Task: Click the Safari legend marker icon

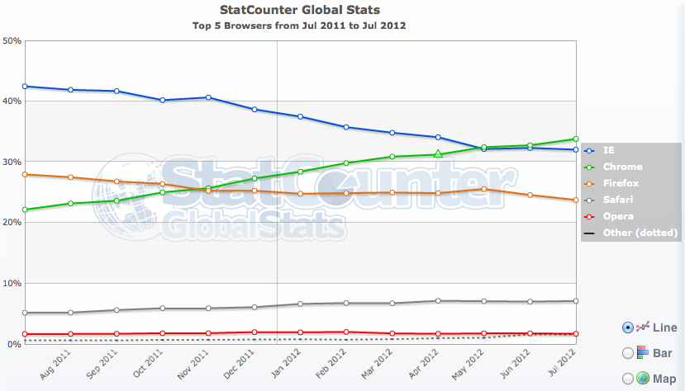Action: [x=590, y=199]
